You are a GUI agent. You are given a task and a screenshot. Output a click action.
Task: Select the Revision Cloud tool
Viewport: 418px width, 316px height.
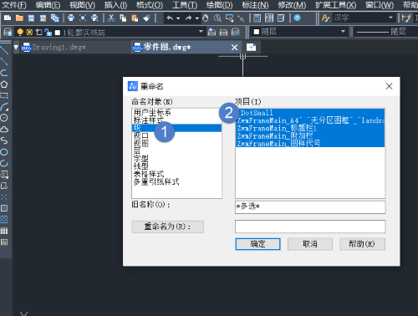click(x=4, y=130)
